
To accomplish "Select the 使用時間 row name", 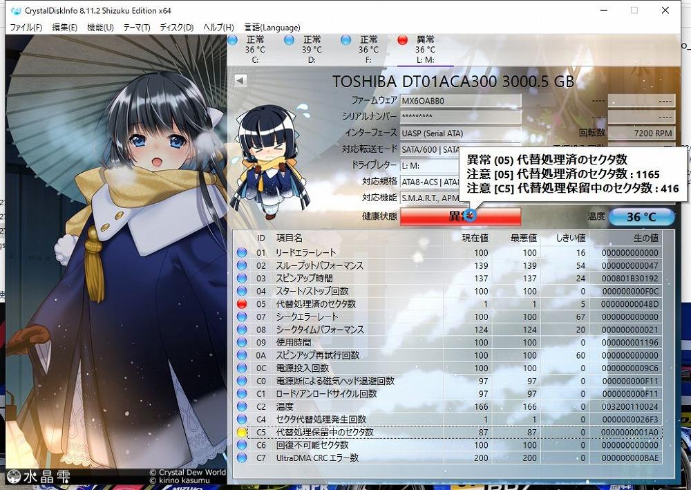I will pos(294,342).
